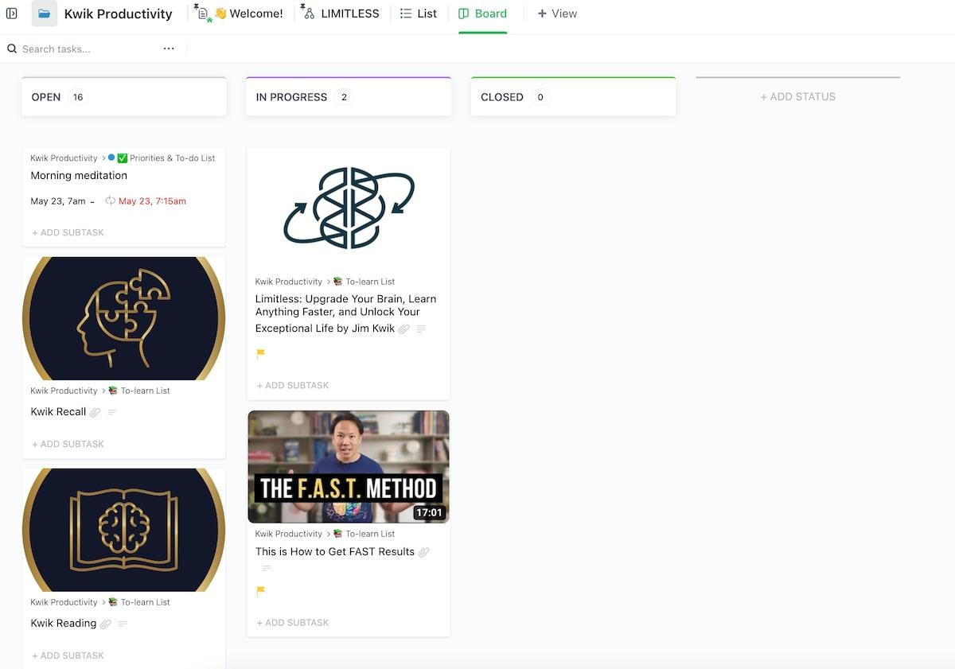Screen dimensions: 955x669
Task: Switch to the List view tab
Action: (419, 14)
